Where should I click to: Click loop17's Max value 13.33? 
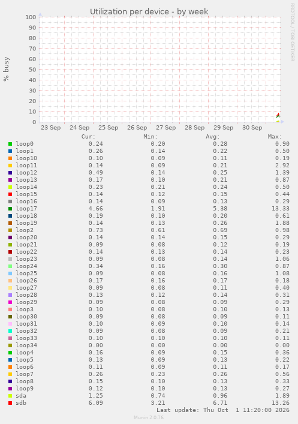point(281,209)
